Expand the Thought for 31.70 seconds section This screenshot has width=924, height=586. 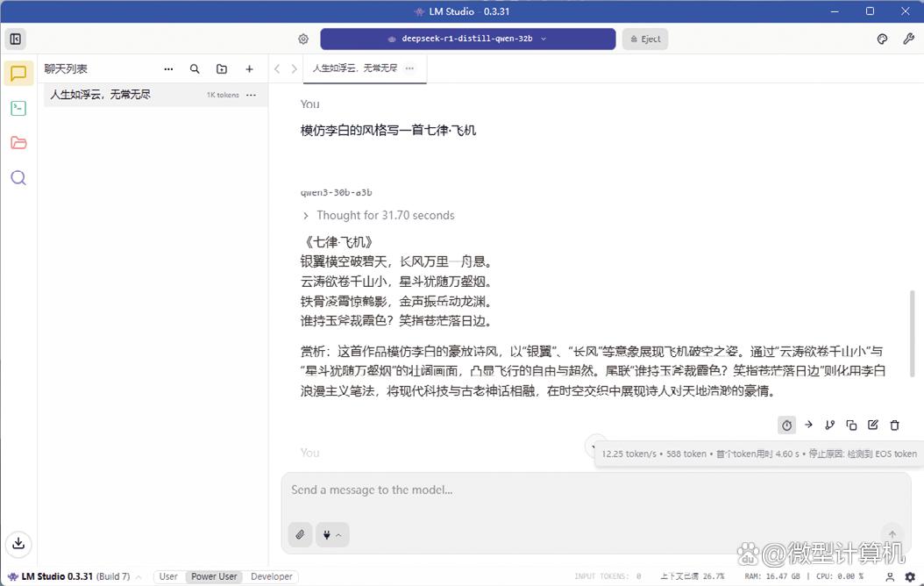[379, 215]
